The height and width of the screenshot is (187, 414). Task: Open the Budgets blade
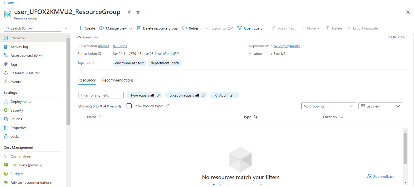tap(17, 174)
